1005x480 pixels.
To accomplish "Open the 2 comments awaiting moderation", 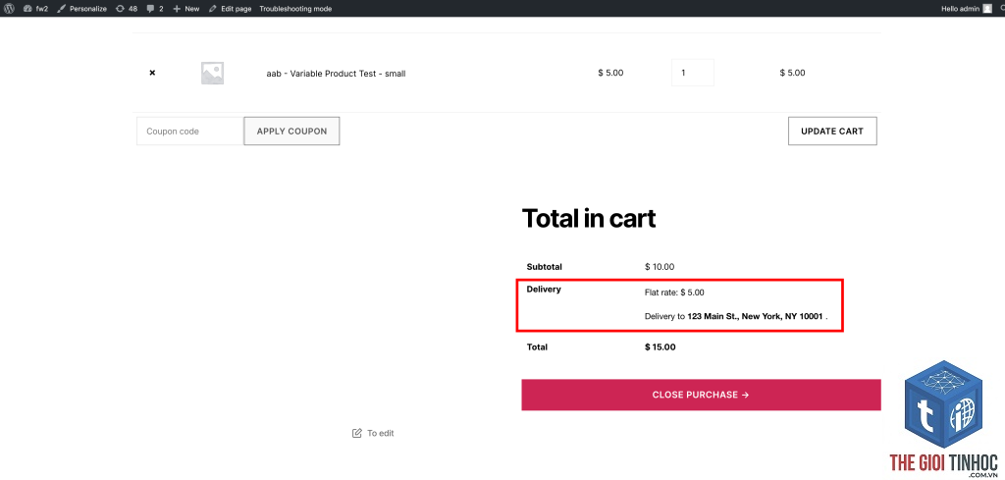I will [155, 9].
